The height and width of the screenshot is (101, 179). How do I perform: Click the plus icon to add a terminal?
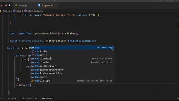click(178, 98)
